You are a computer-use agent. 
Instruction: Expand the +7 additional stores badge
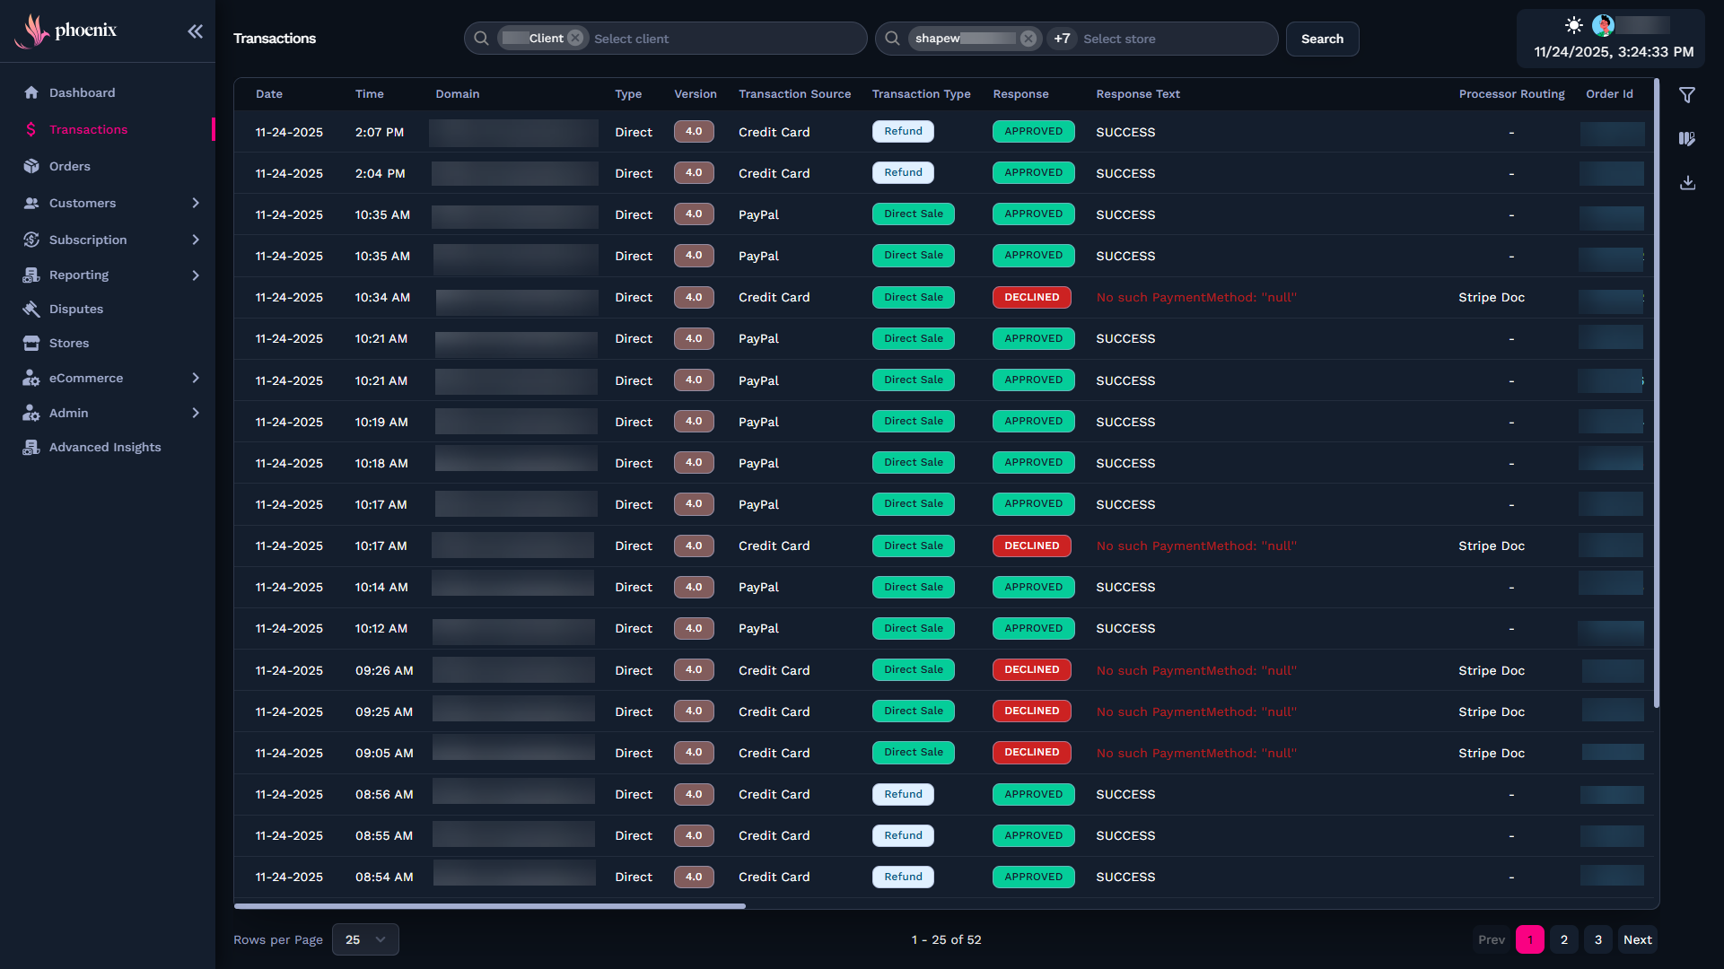pos(1062,39)
